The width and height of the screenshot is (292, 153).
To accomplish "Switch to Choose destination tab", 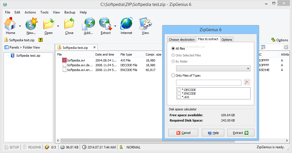I will pyautogui.click(x=182, y=39).
